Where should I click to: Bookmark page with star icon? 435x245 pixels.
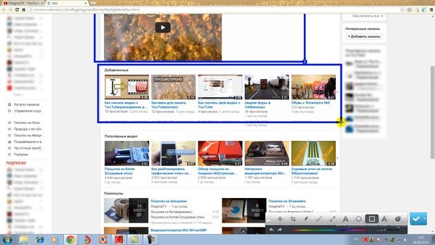click(x=402, y=10)
